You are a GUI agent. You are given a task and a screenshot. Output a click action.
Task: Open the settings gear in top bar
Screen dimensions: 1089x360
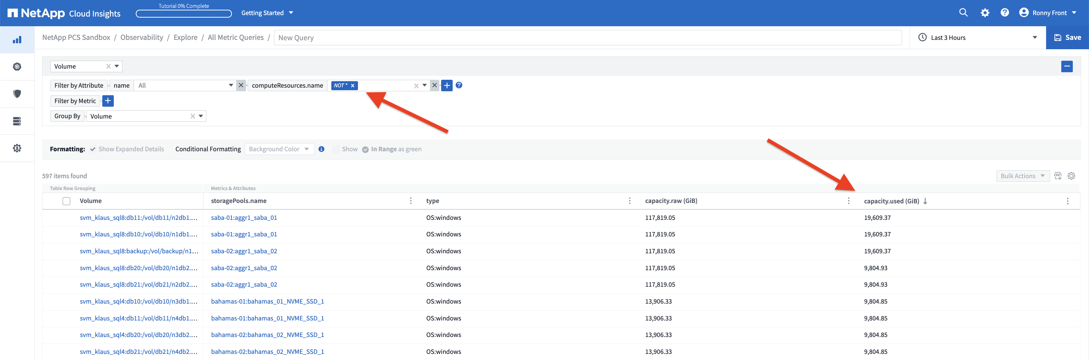pos(985,13)
